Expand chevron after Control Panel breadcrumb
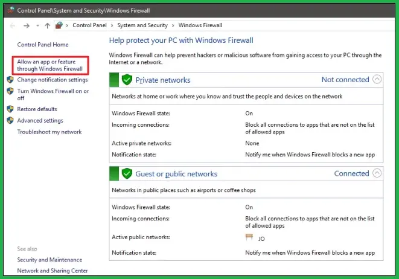Screen dimensions: 399x279 pyautogui.click(x=112, y=25)
